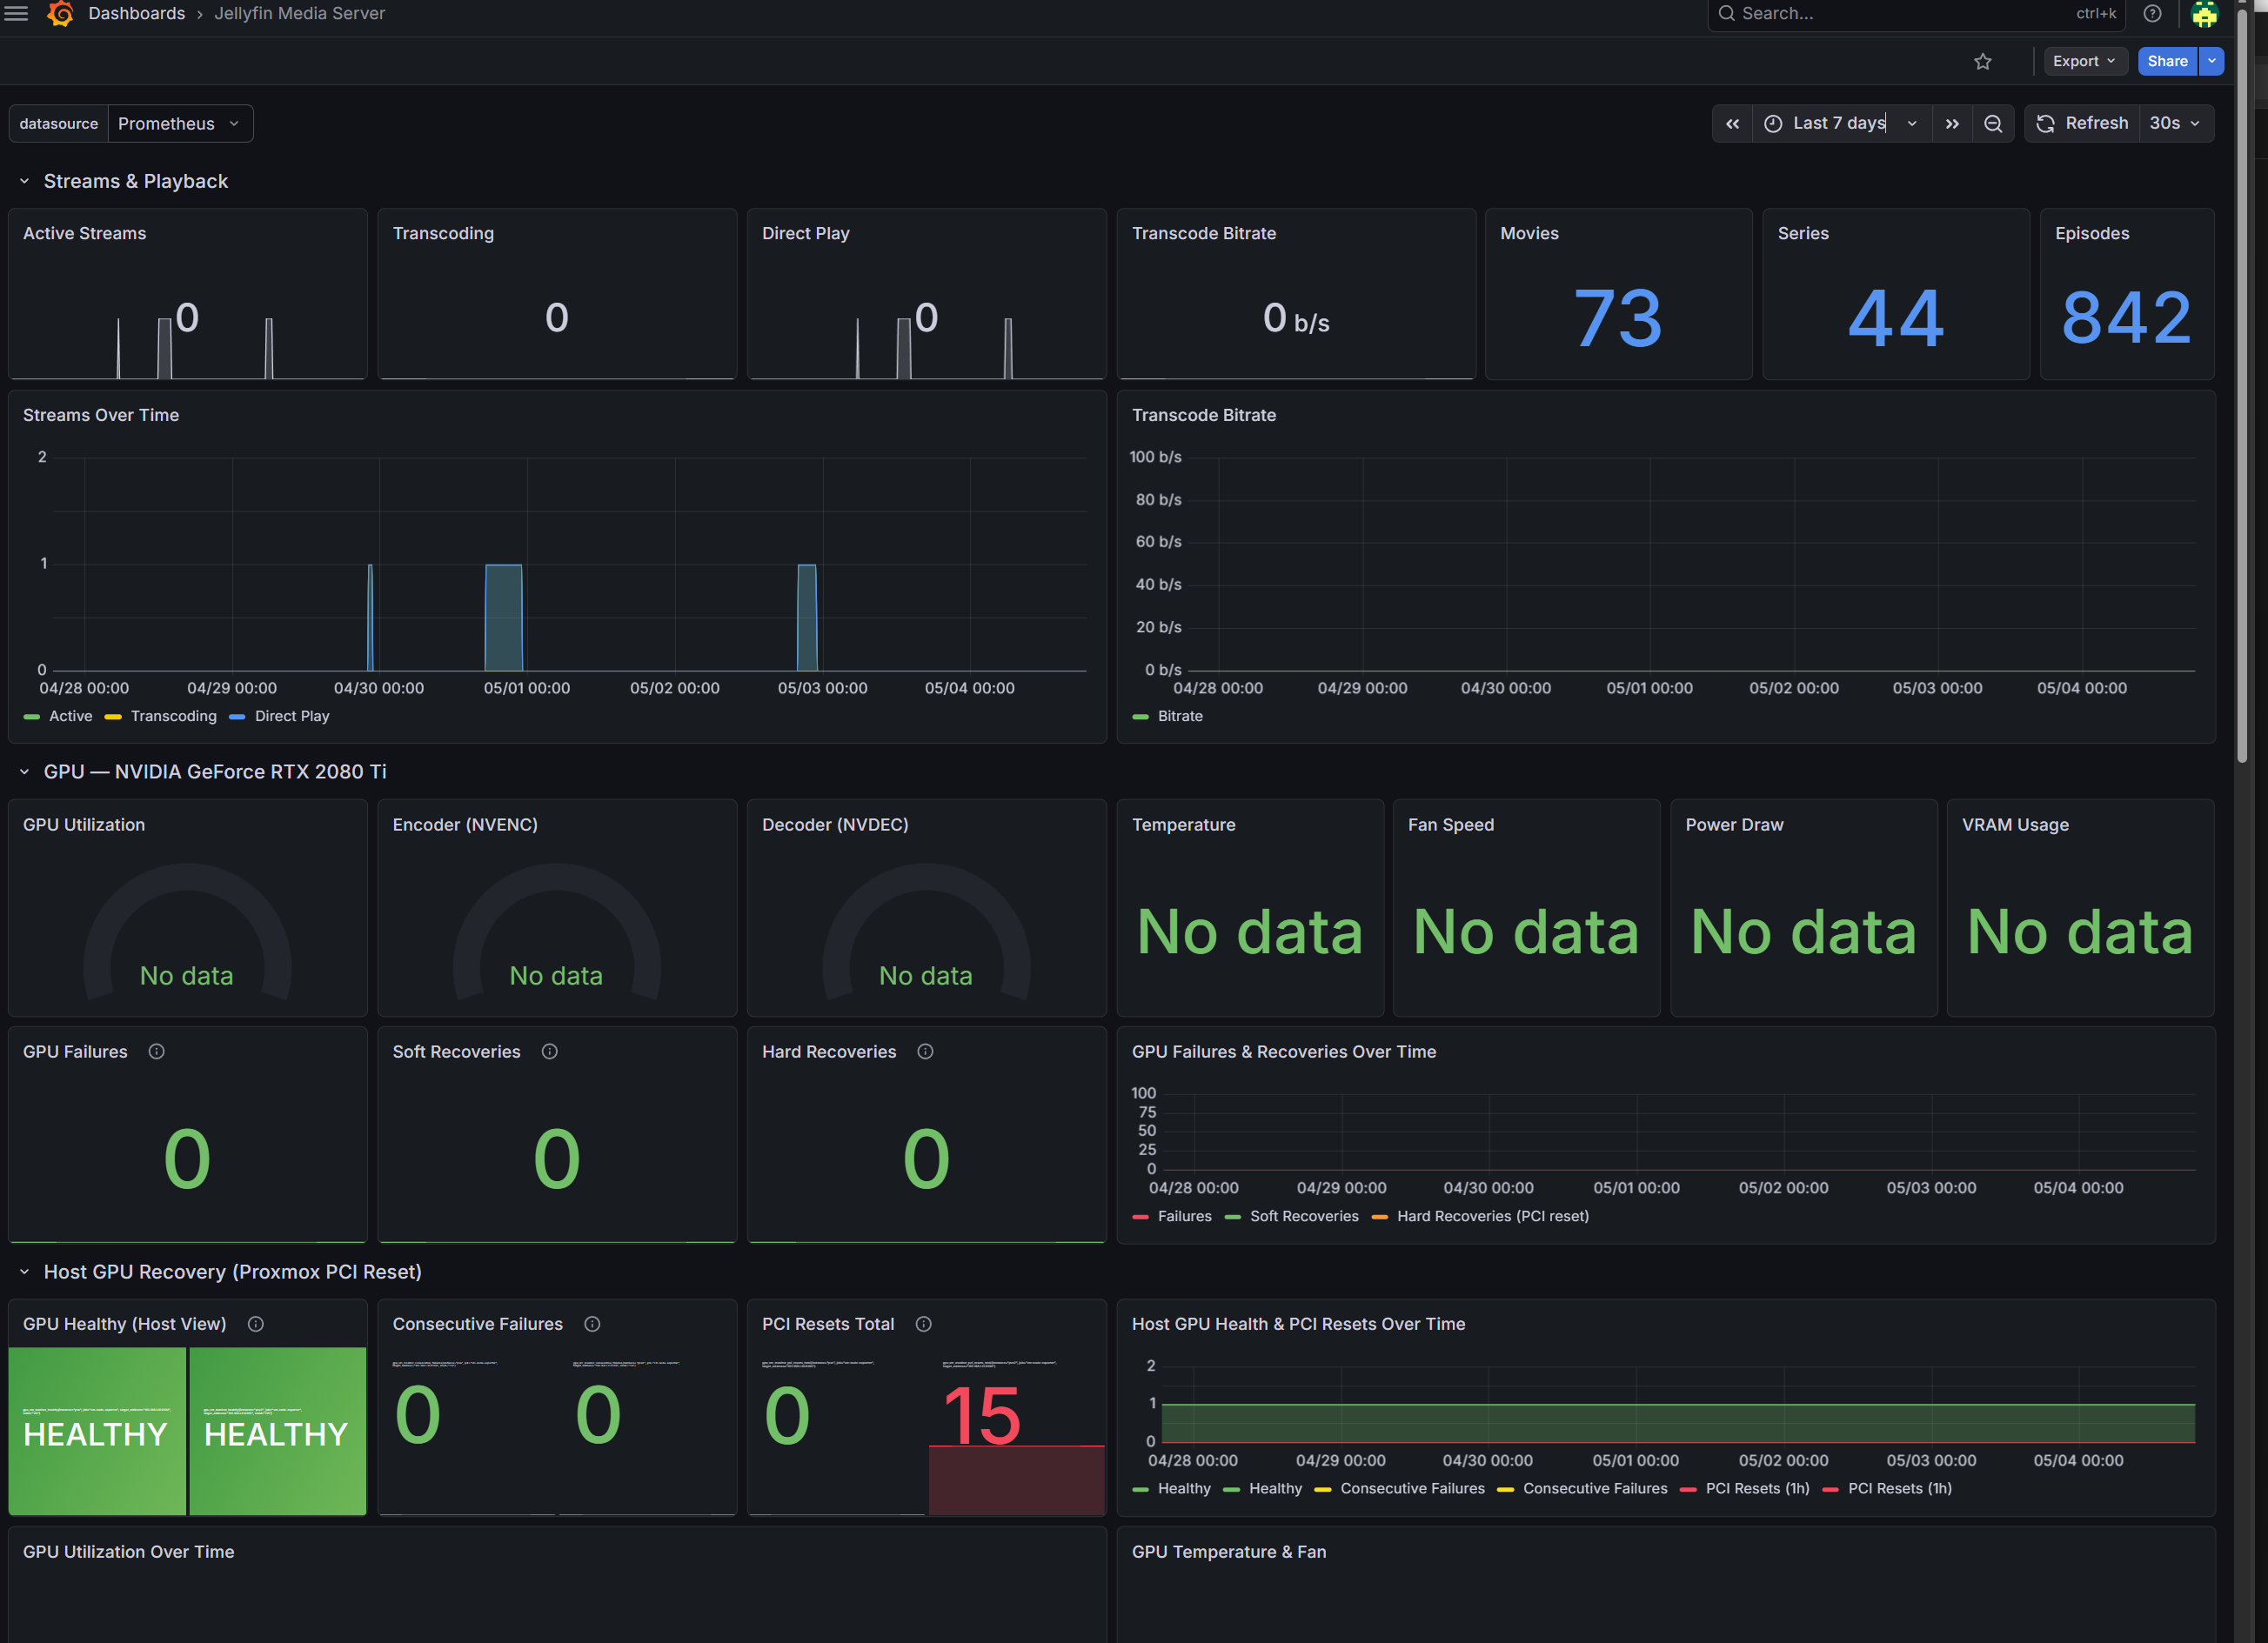2268x1643 pixels.
Task: Click the Movies count 73
Action: pos(1618,318)
